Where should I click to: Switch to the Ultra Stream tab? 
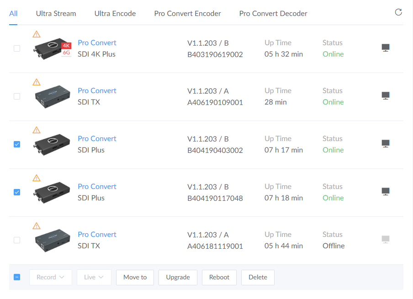[x=56, y=14]
